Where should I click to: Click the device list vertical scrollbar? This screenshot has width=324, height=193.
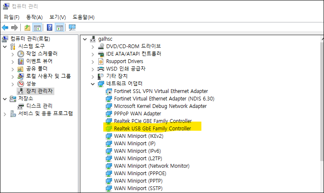322,104
